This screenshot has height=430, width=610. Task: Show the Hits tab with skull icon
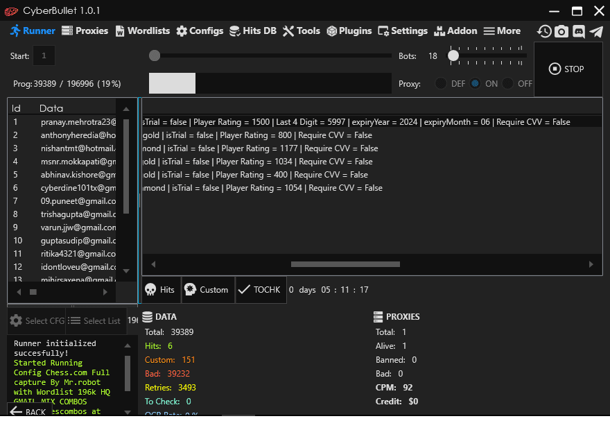point(161,289)
